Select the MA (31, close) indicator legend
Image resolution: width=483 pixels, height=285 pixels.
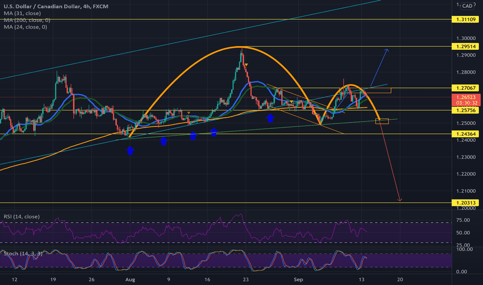click(x=22, y=13)
